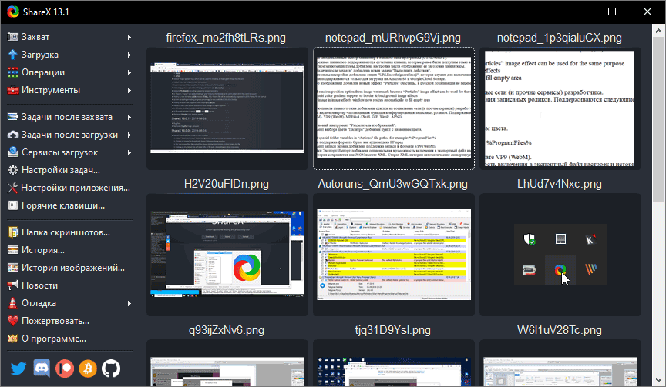Screen dimensions: 666x387
Task: Open История... window
Action: [x=69, y=250]
